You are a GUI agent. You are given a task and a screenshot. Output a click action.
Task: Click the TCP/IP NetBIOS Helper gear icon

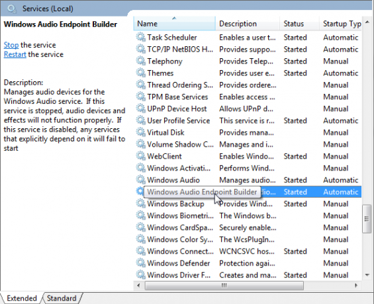[x=140, y=50]
